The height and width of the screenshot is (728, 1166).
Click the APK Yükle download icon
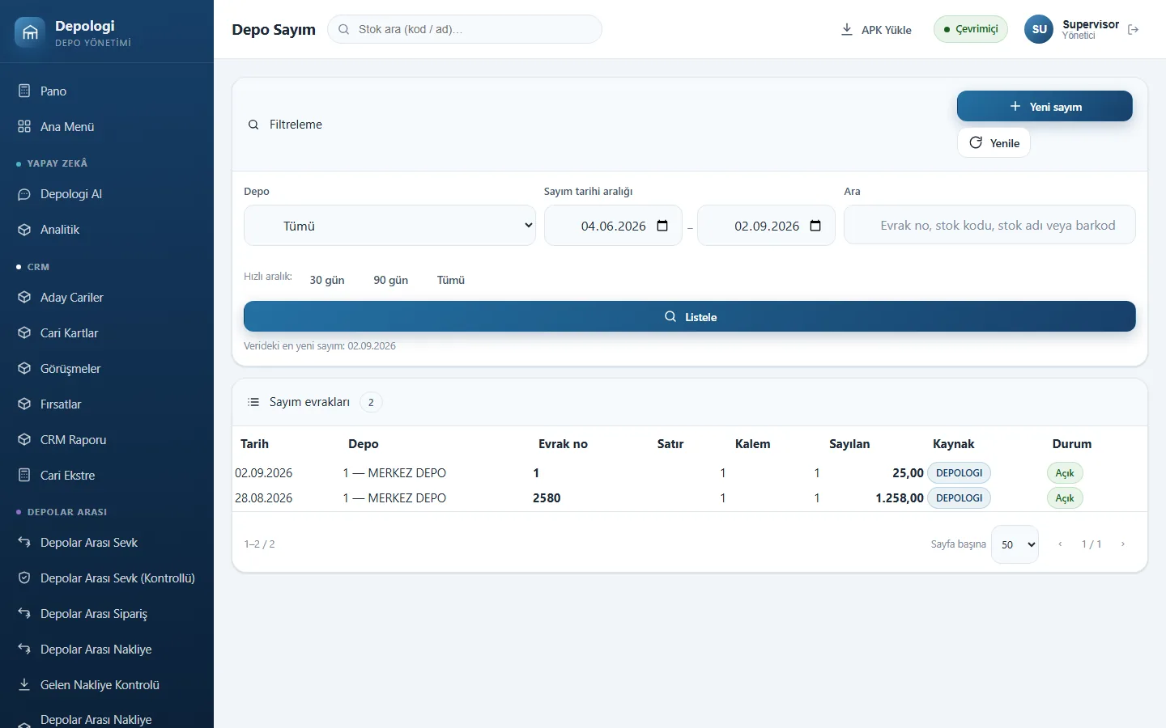(x=847, y=30)
